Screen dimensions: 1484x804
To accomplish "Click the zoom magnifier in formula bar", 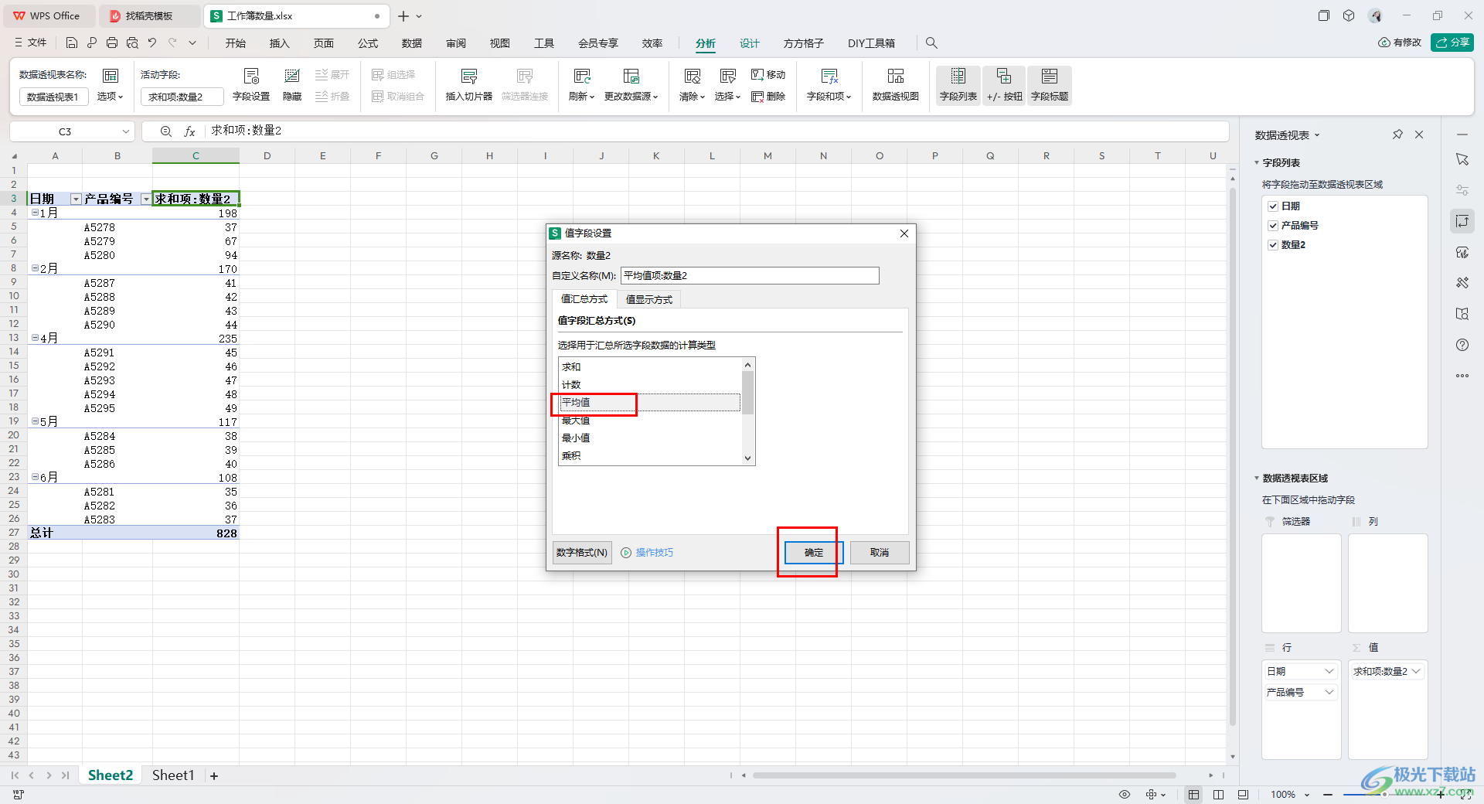I will 165,131.
